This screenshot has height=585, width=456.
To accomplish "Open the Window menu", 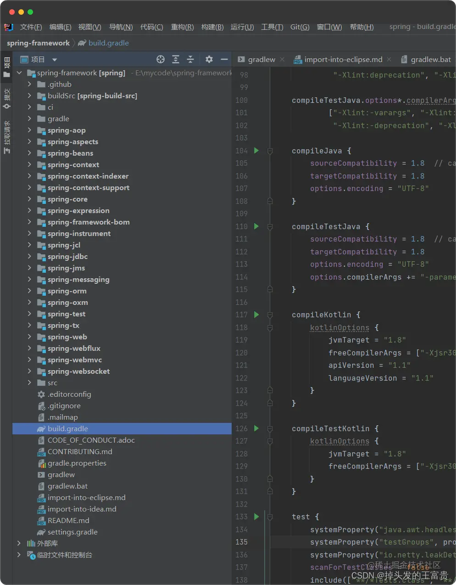I will tap(329, 27).
